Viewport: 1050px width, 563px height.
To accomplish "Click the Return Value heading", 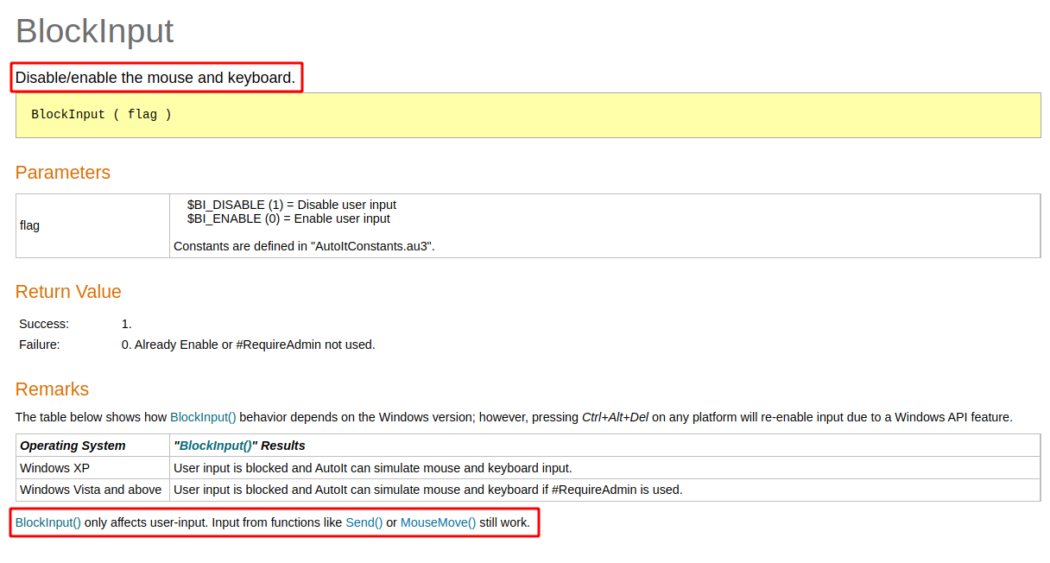I will (x=68, y=292).
